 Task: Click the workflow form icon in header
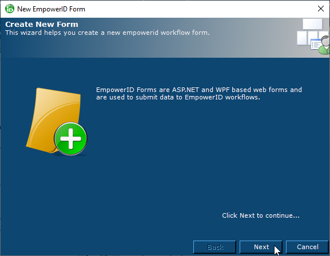(313, 36)
